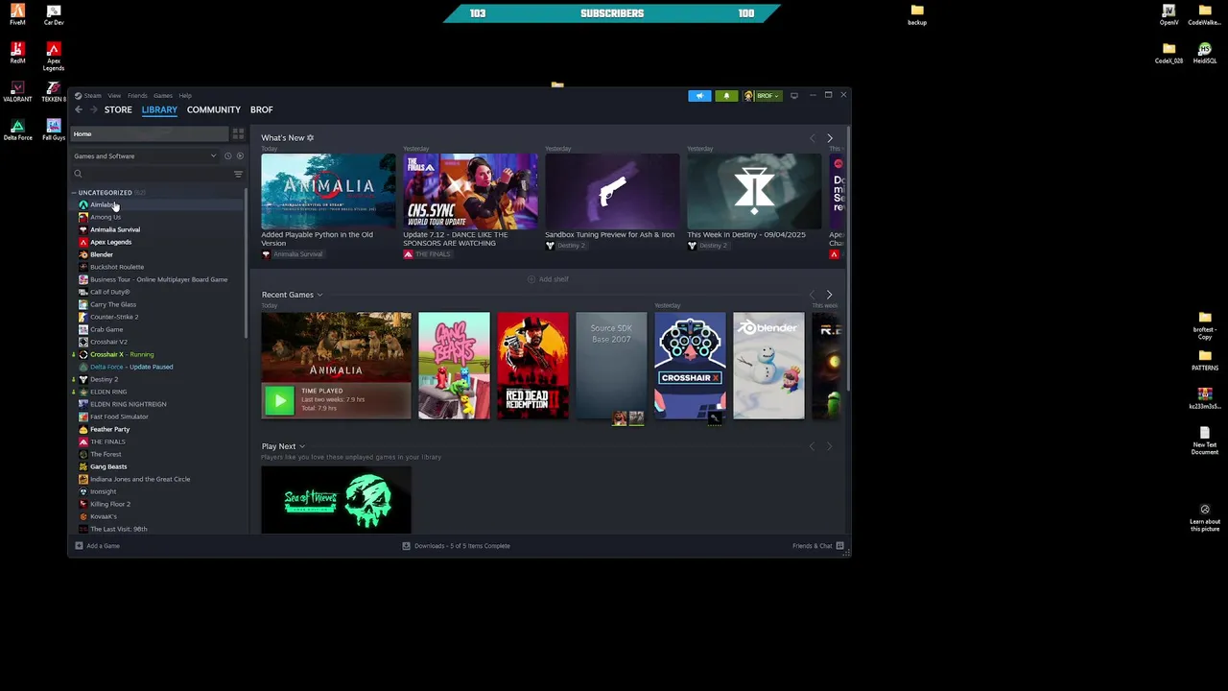This screenshot has height=691, width=1228.
Task: Switch library to collections grid view icon
Action: click(238, 134)
